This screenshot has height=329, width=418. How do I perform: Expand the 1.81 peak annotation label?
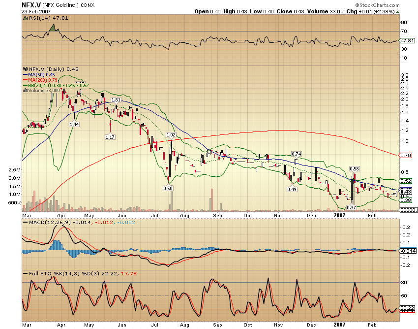pyautogui.click(x=117, y=99)
